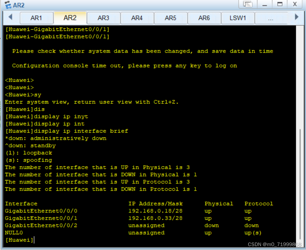This screenshot has height=250, width=306.
Task: Open the LSW1 switch tab
Action: click(238, 18)
